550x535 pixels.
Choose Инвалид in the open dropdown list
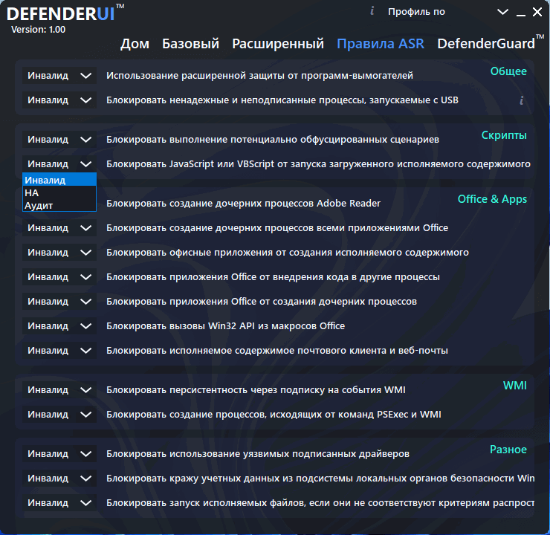59,181
